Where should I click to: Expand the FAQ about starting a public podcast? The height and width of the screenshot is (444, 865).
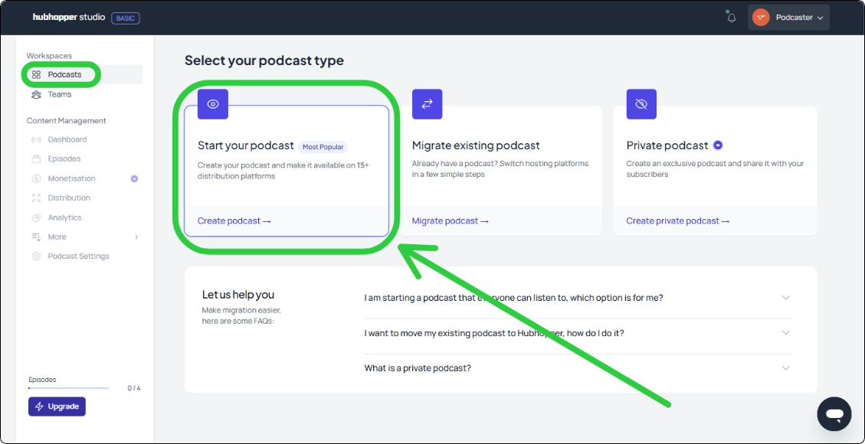(x=578, y=298)
